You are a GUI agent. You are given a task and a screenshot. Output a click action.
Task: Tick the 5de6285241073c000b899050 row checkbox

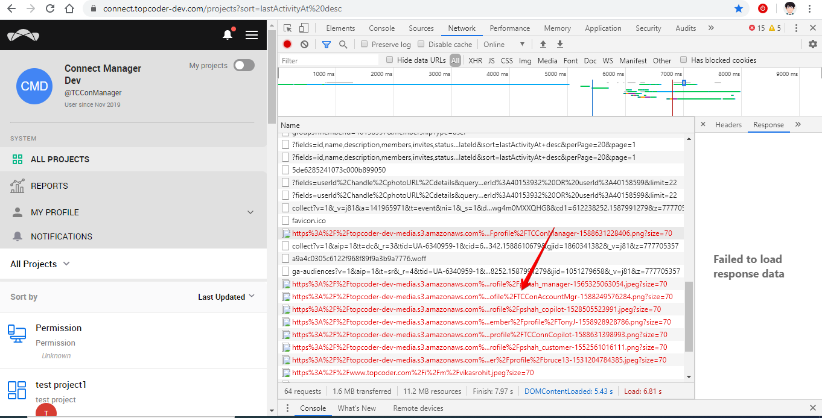click(x=286, y=170)
